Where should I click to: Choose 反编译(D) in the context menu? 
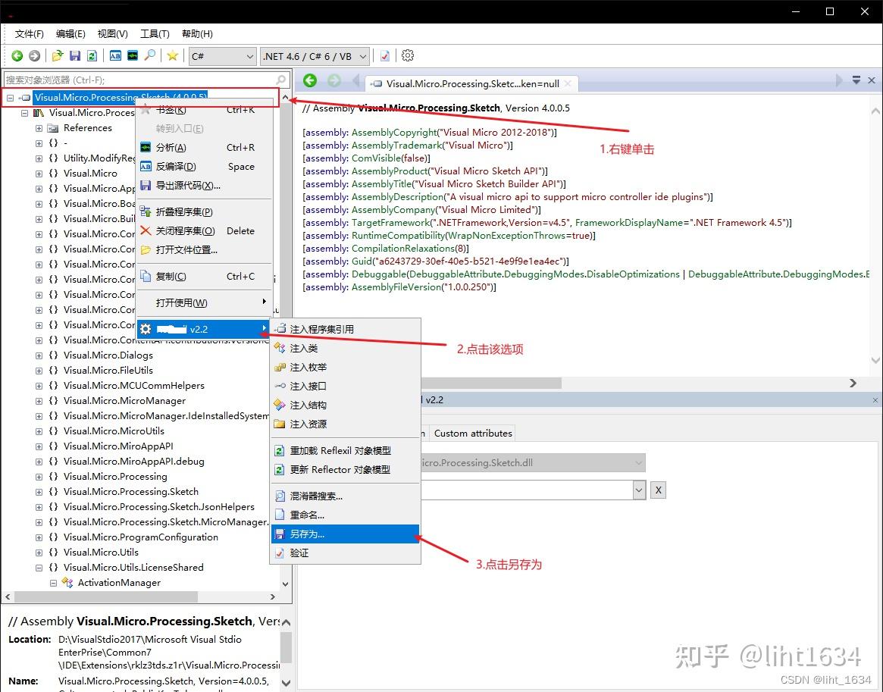[x=204, y=167]
